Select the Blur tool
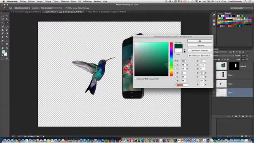The image size is (254, 143). pyautogui.click(x=3, y=37)
